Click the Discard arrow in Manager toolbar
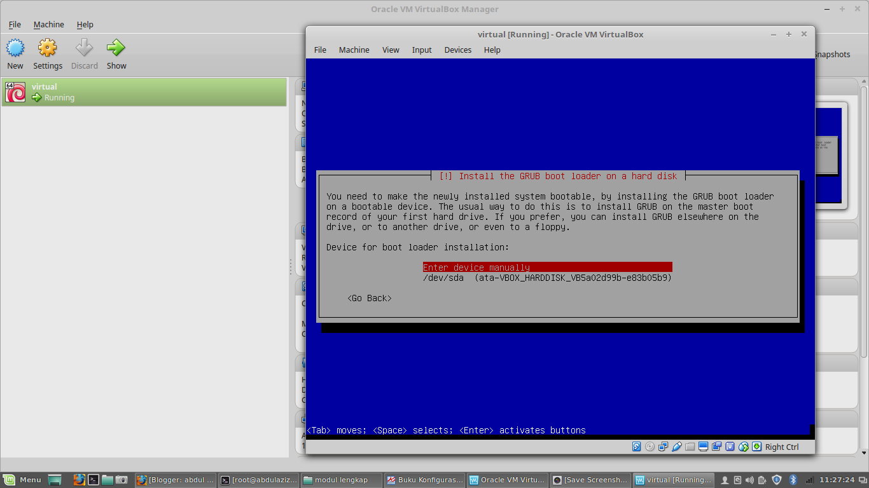This screenshot has width=869, height=488. click(84, 48)
